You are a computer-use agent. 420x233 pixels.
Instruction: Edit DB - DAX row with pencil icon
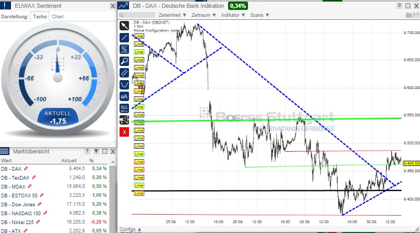[26, 169]
